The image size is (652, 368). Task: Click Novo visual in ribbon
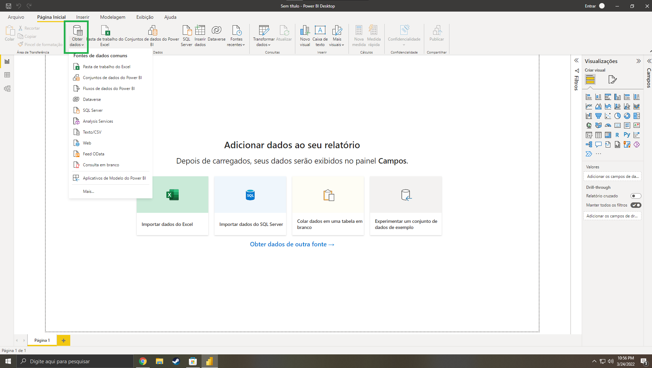(305, 36)
